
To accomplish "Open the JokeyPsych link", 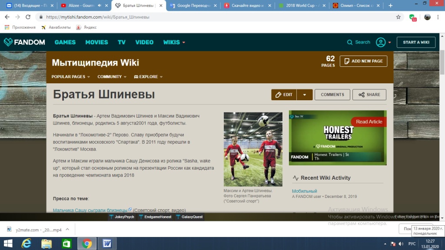I will point(122,217).
